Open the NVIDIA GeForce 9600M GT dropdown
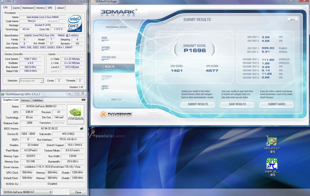 tap(28, 192)
